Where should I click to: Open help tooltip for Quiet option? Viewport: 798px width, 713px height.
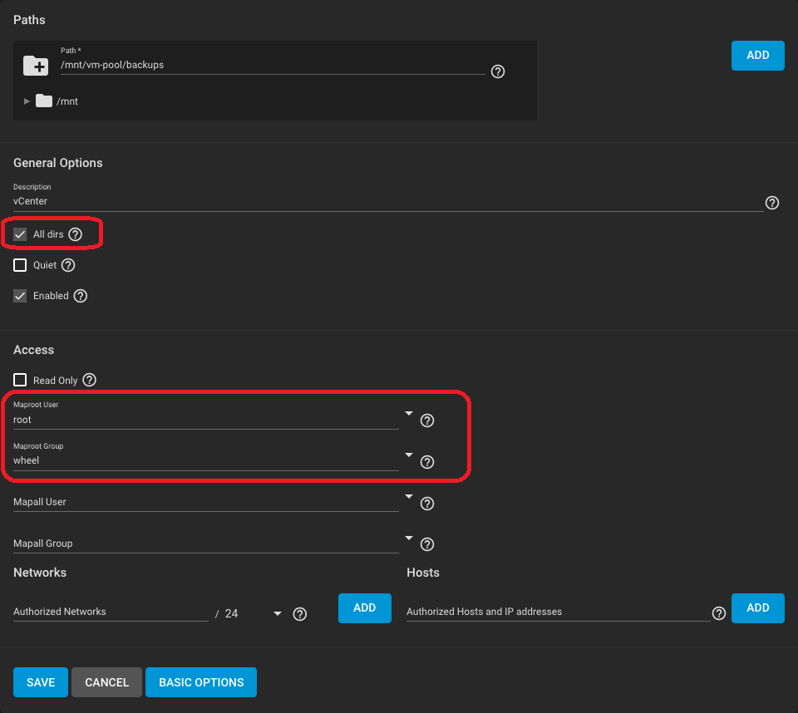(x=69, y=266)
